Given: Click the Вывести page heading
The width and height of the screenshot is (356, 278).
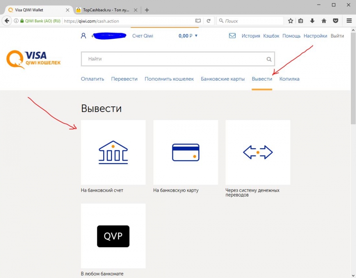Looking at the screenshot, I should pyautogui.click(x=101, y=108).
